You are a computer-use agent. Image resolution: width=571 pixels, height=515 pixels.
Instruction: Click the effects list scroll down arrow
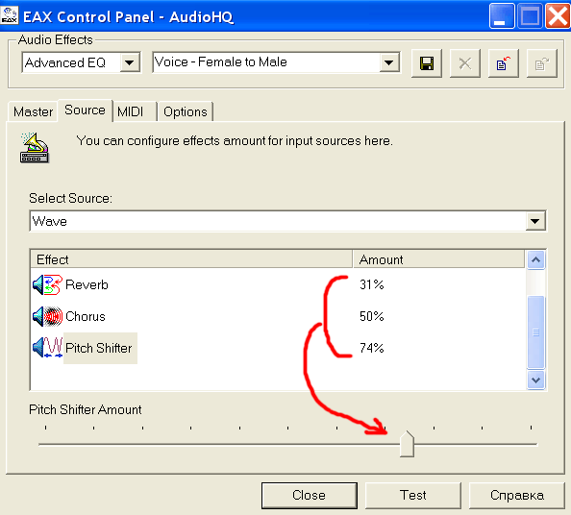[535, 380]
